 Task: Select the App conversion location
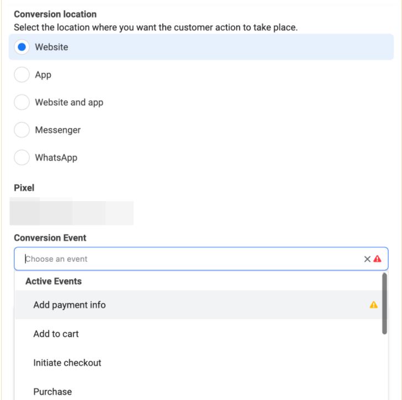(x=22, y=75)
